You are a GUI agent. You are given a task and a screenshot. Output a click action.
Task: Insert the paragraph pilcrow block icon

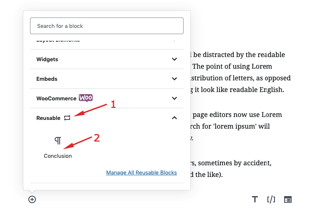point(58,141)
